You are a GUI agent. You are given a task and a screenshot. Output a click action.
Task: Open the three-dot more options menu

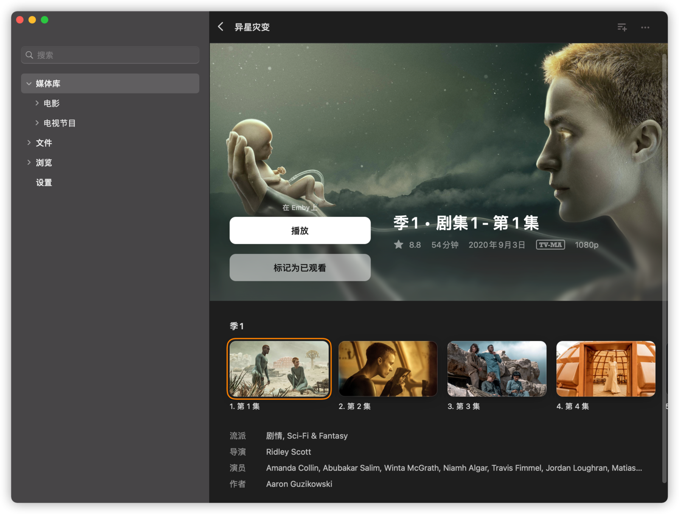click(645, 28)
